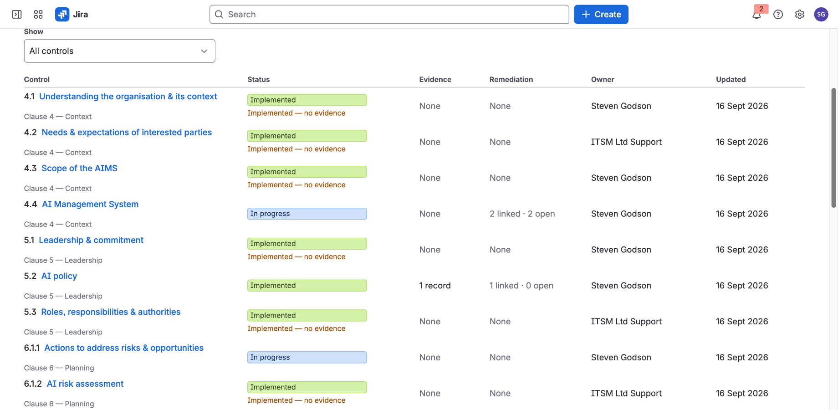
Task: Click the notification count badge 2
Action: pos(761,9)
